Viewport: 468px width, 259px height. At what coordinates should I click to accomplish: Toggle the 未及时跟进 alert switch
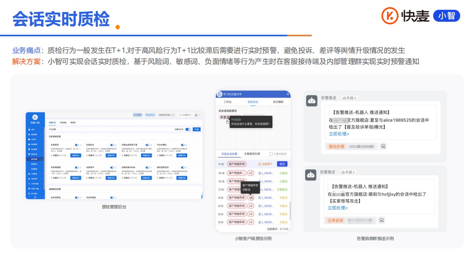76,197
